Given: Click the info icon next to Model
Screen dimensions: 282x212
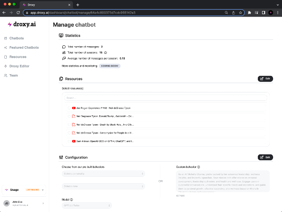Looking at the screenshot, I should pos(72,200).
